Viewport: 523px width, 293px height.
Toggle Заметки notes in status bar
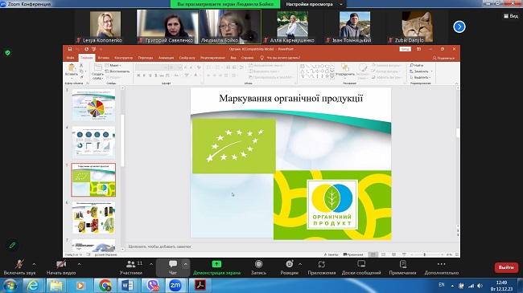[x=331, y=254]
